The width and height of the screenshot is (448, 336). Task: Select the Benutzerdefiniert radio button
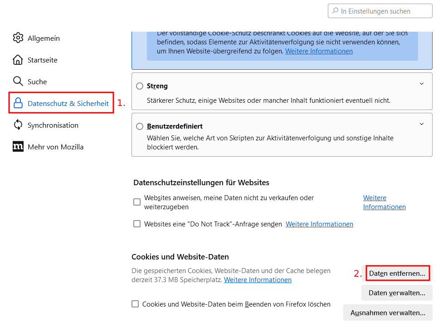click(139, 126)
